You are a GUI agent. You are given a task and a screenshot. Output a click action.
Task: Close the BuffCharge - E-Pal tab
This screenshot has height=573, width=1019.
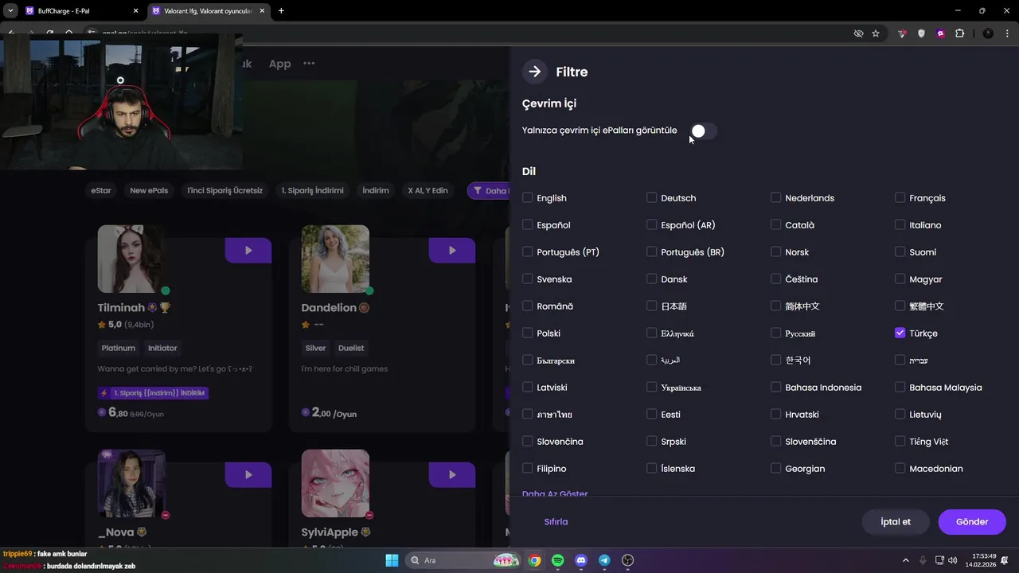pyautogui.click(x=135, y=11)
